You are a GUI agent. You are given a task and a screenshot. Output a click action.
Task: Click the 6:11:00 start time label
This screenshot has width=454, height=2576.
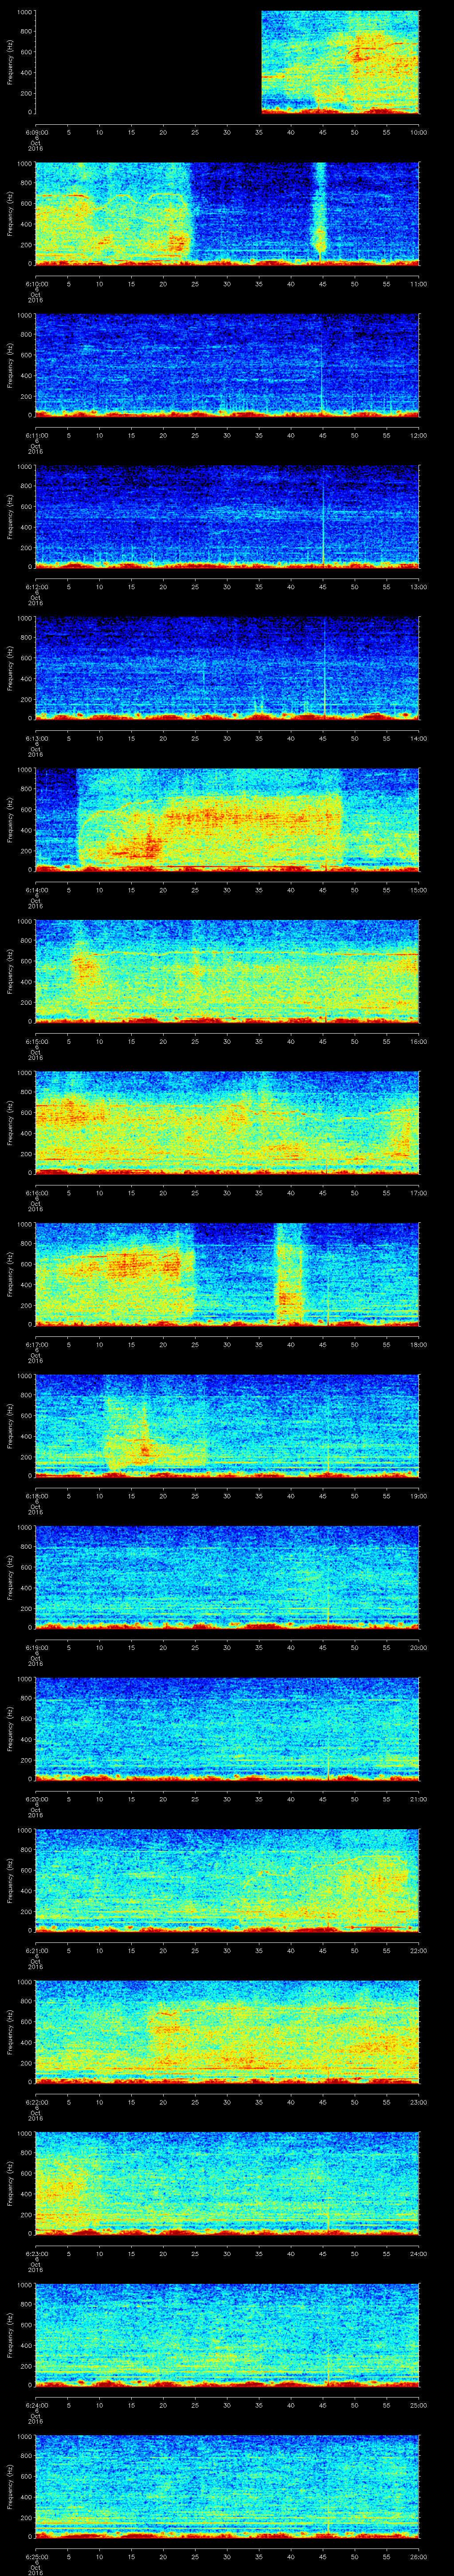click(x=36, y=435)
